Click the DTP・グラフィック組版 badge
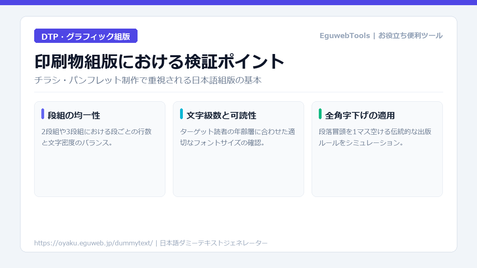Image resolution: width=477 pixels, height=268 pixels. 86,36
